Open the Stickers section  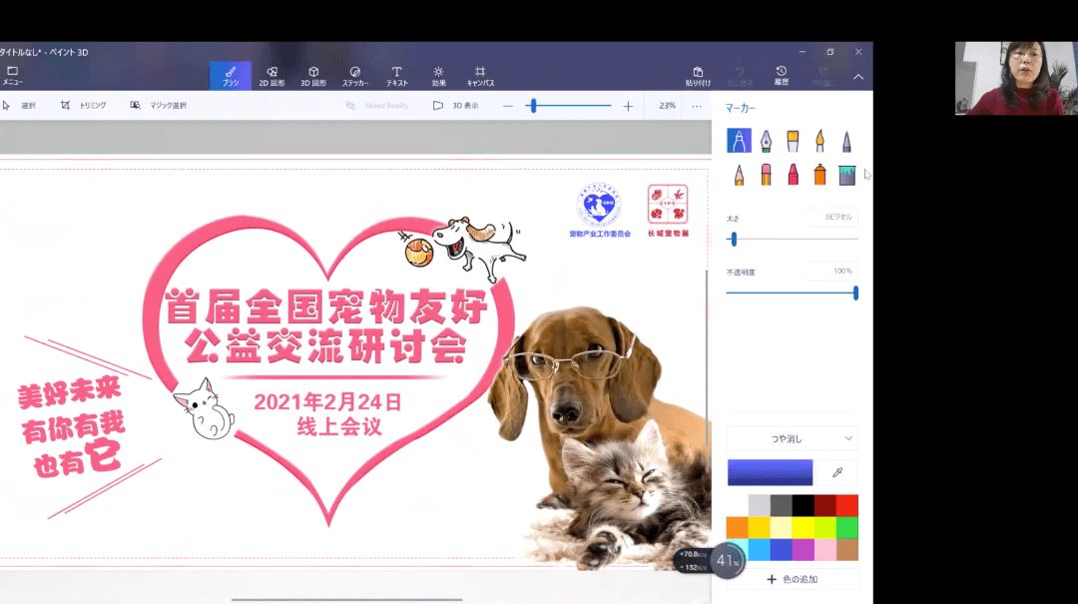pyautogui.click(x=355, y=75)
